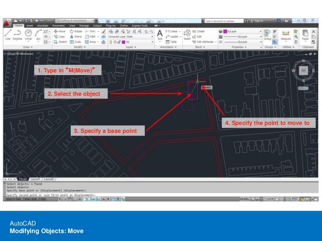Click the Undo arrow in quick access toolbar
This screenshot has width=322, height=241.
pos(42,21)
